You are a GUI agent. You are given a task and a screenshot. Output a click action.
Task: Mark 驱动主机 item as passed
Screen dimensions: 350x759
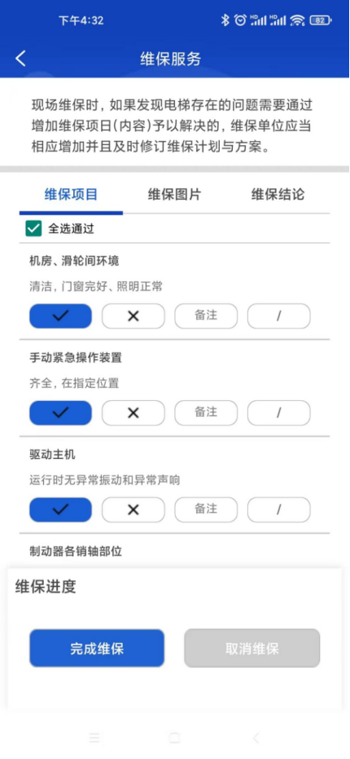(x=60, y=510)
